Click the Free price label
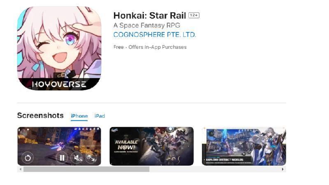Screen dimensions: 329x185 [118, 47]
